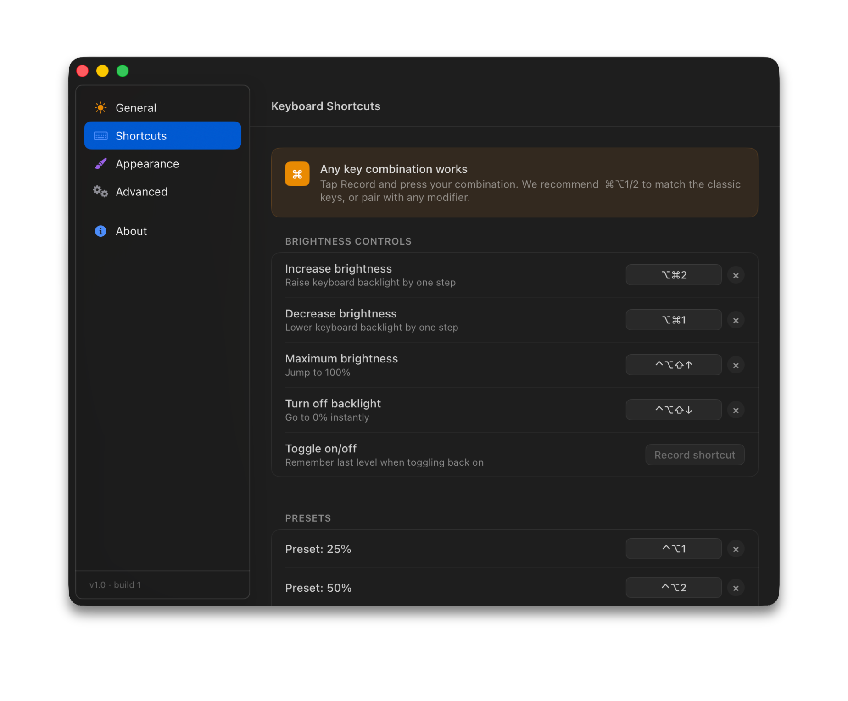Remove the Turn off backlight shortcut
The image size is (848, 701).
[736, 410]
